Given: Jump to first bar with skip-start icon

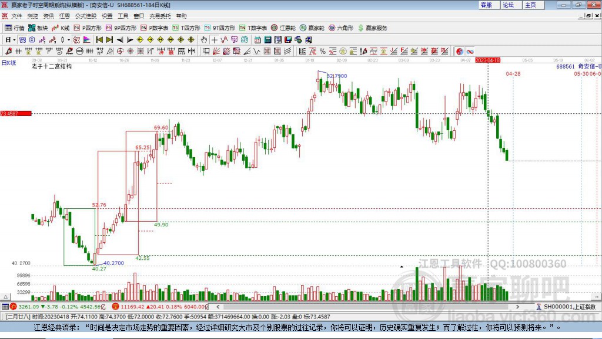Looking at the screenshot, I should (99, 39).
